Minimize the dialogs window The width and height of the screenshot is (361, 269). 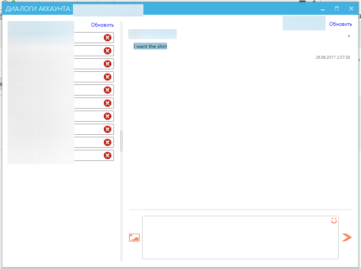click(x=323, y=8)
